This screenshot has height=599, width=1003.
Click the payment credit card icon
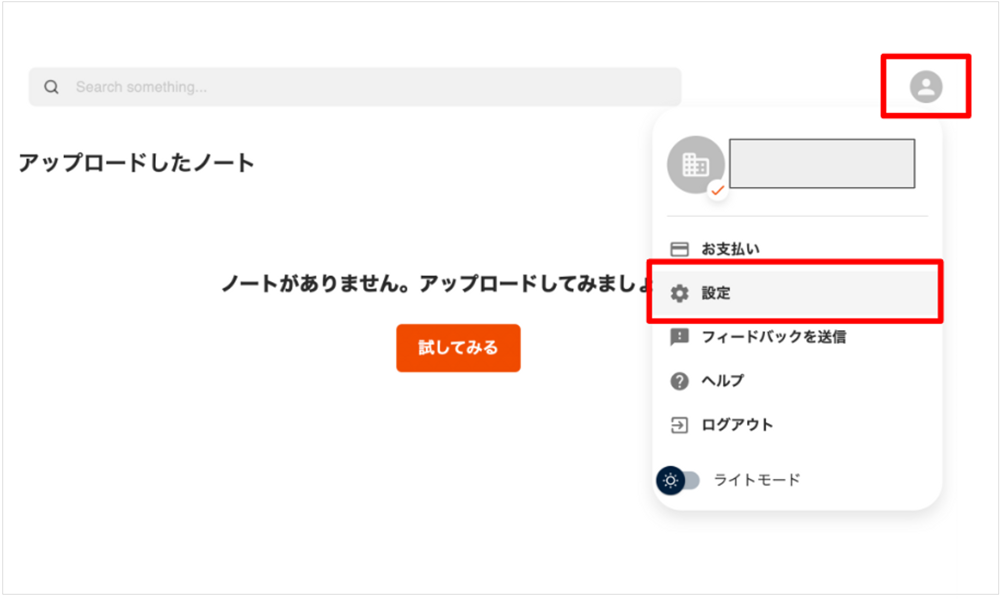[680, 249]
